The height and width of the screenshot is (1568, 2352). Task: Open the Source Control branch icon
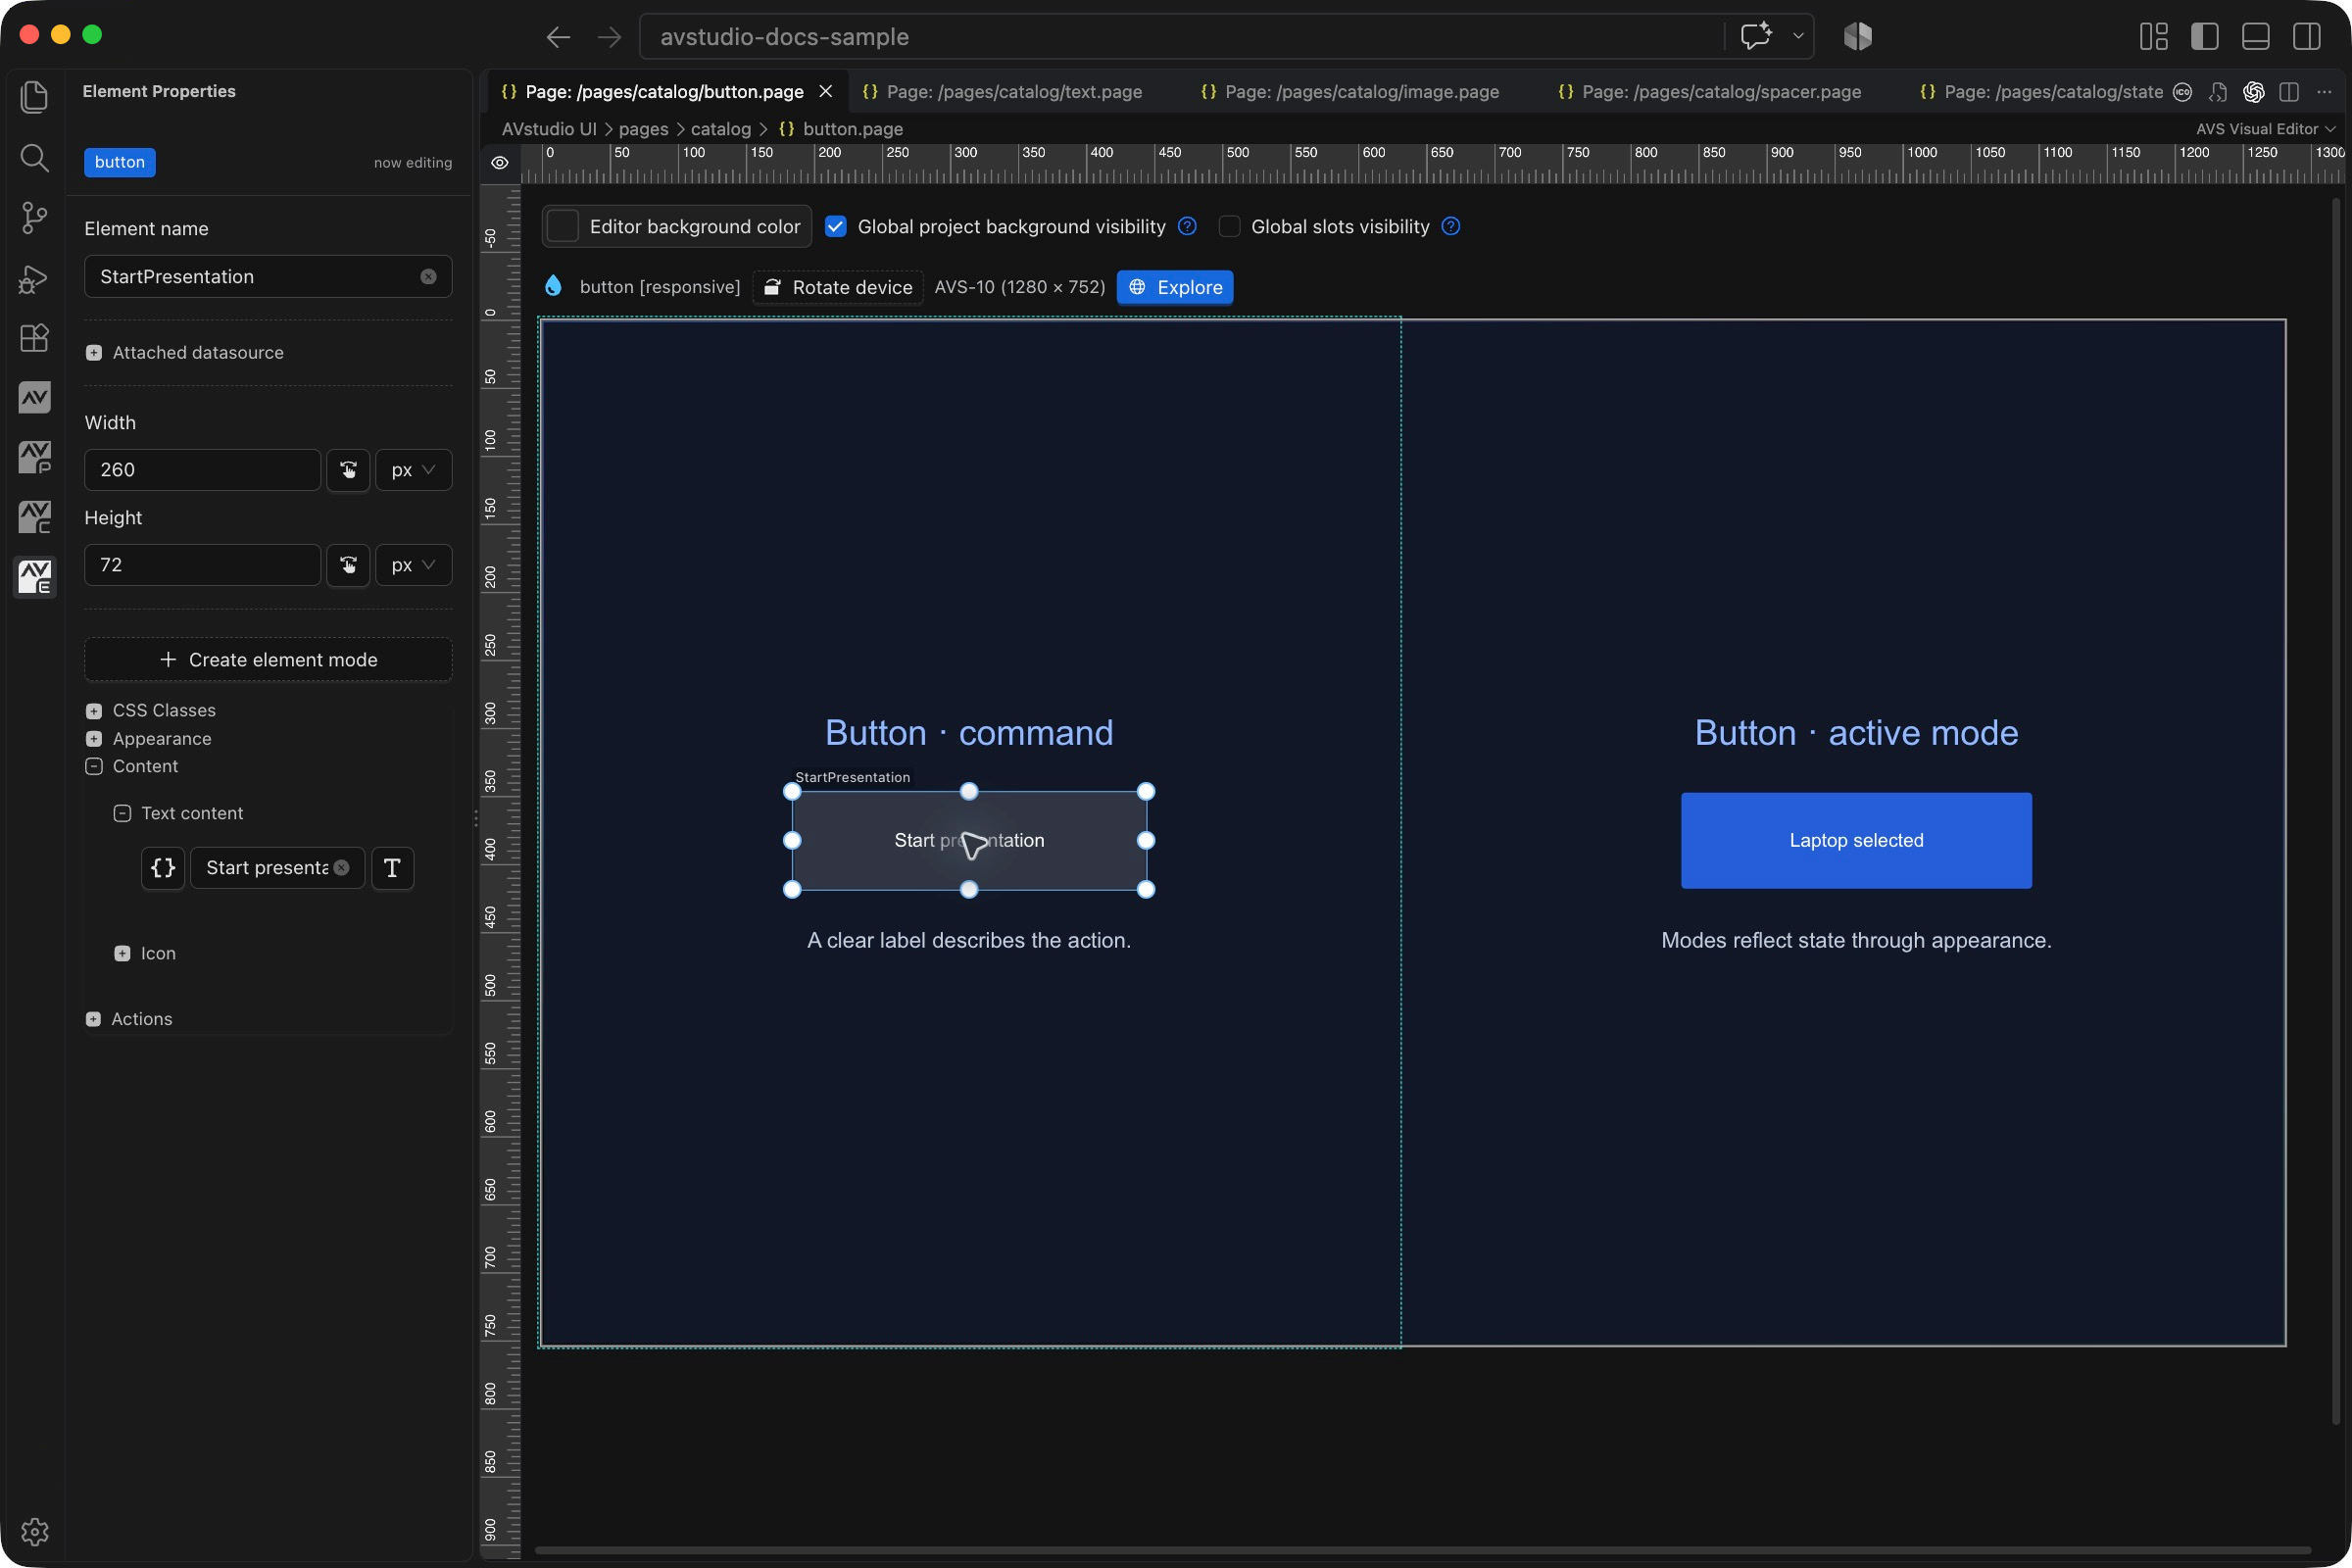tap(34, 217)
